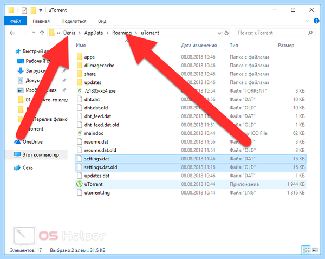The image size is (325, 259).
Task: Open the recent locations dropdown
Action: (x=34, y=33)
